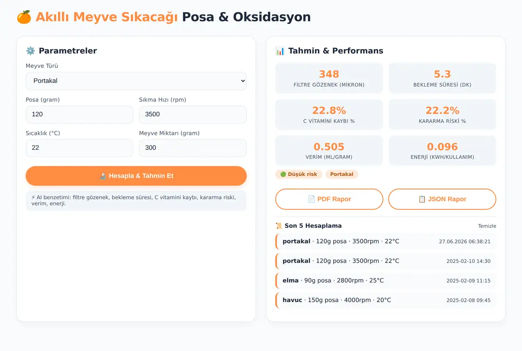Click the gear icon beside Parametreler
Screen dimensions: 522x351
(x=30, y=51)
